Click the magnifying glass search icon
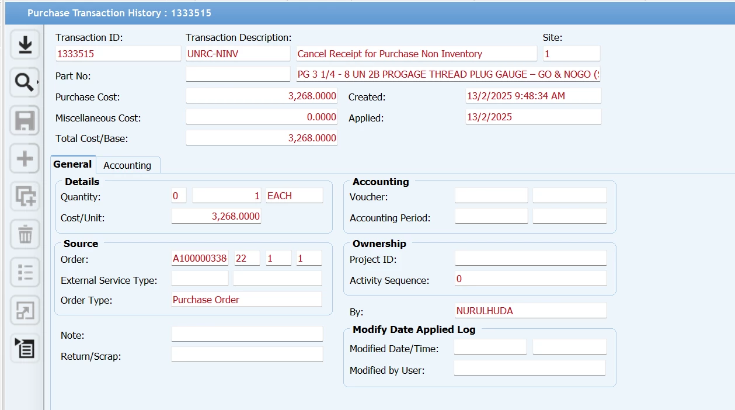The width and height of the screenshot is (735, 410). (x=24, y=83)
